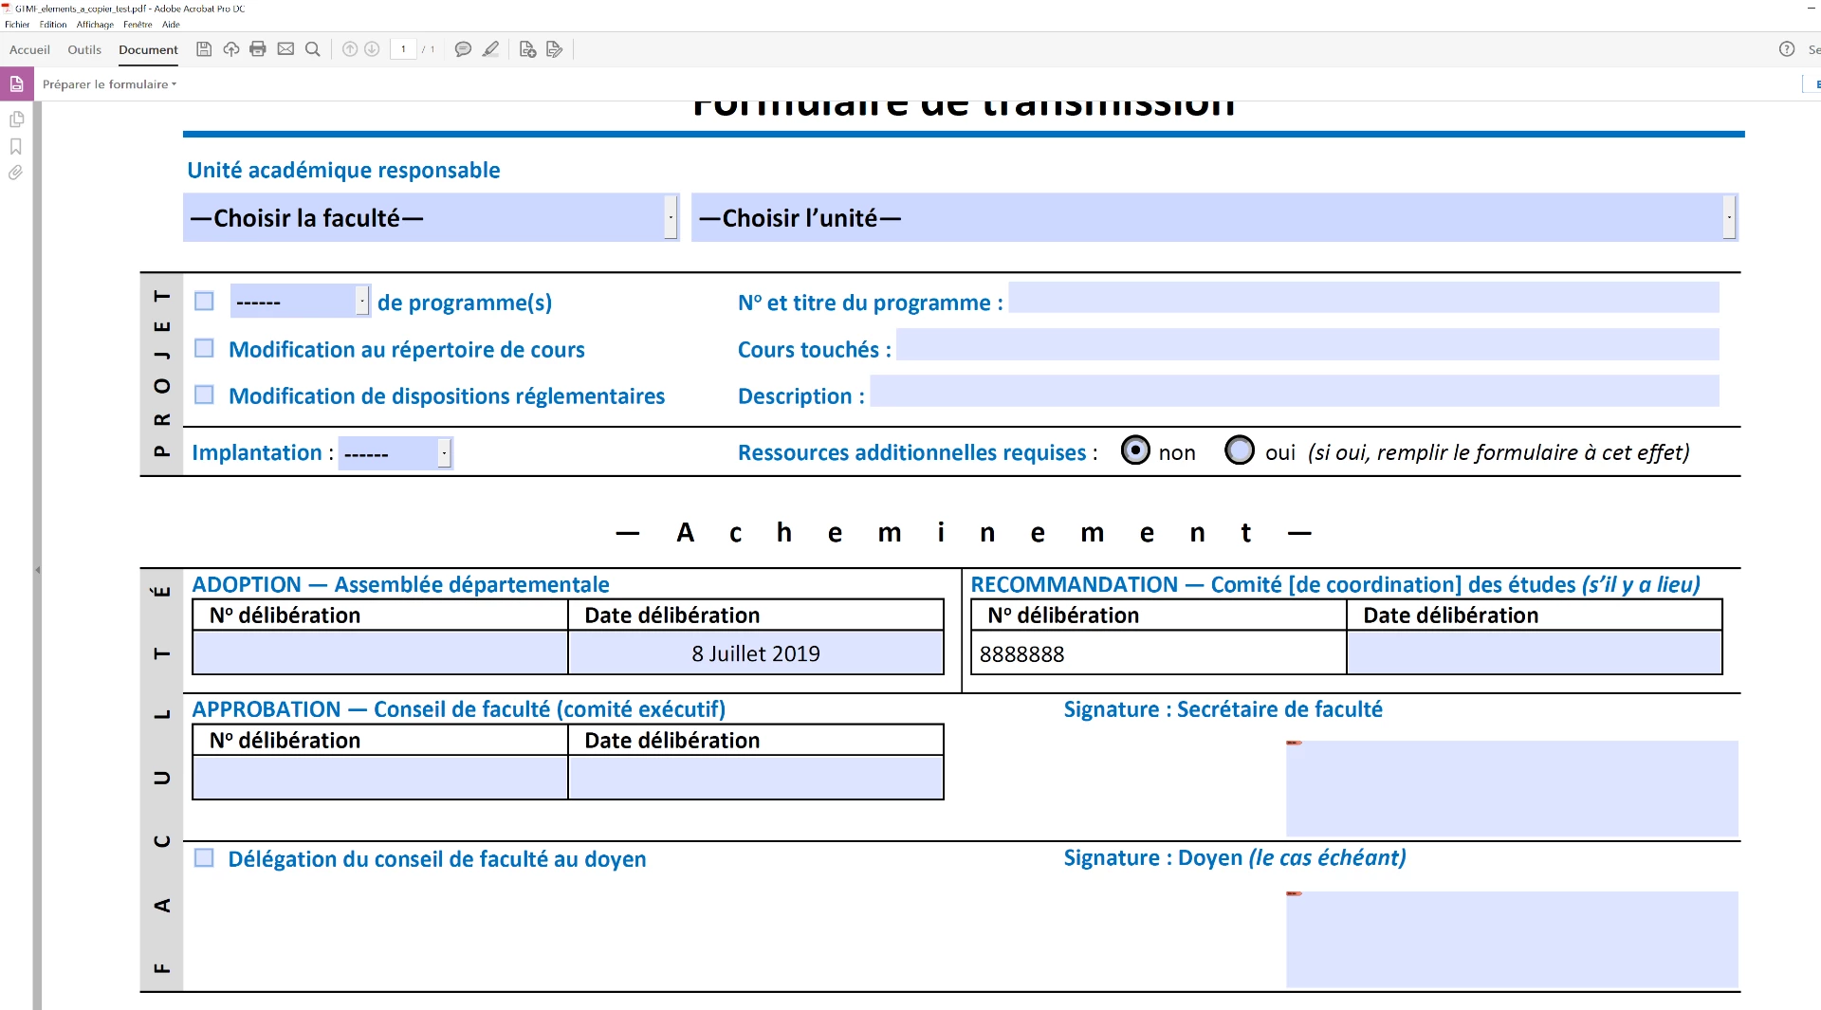Check 'Modification de dispositions réglementaires'
1821x1010 pixels.
(x=204, y=395)
